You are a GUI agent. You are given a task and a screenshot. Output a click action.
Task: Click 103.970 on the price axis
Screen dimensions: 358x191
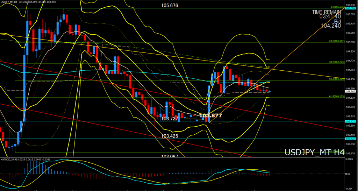[x=350, y=107]
